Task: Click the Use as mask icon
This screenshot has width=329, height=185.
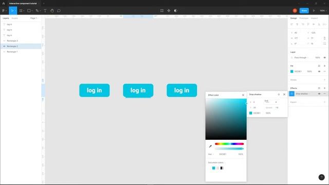Action: [176, 10]
